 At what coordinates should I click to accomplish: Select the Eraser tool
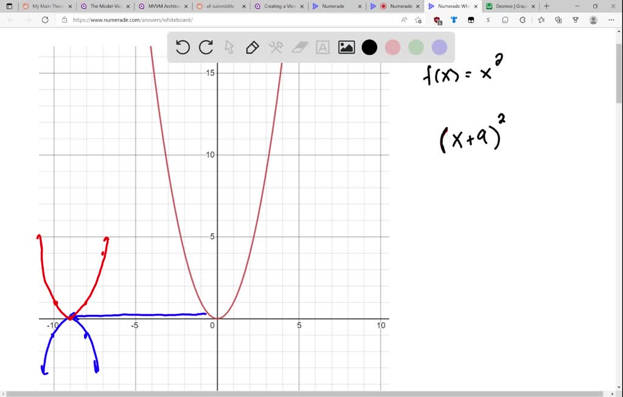(299, 47)
